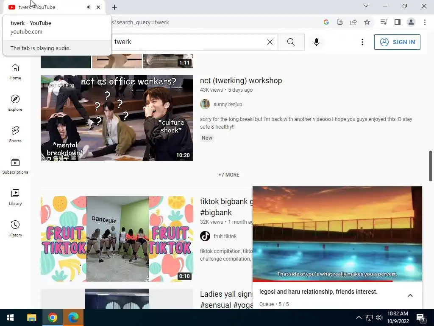This screenshot has height=326, width=434.
Task: Clear the twerk search text
Action: (270, 42)
